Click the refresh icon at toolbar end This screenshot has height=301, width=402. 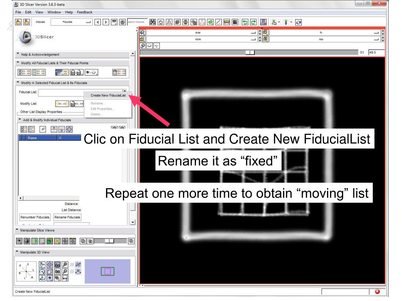tap(298, 22)
